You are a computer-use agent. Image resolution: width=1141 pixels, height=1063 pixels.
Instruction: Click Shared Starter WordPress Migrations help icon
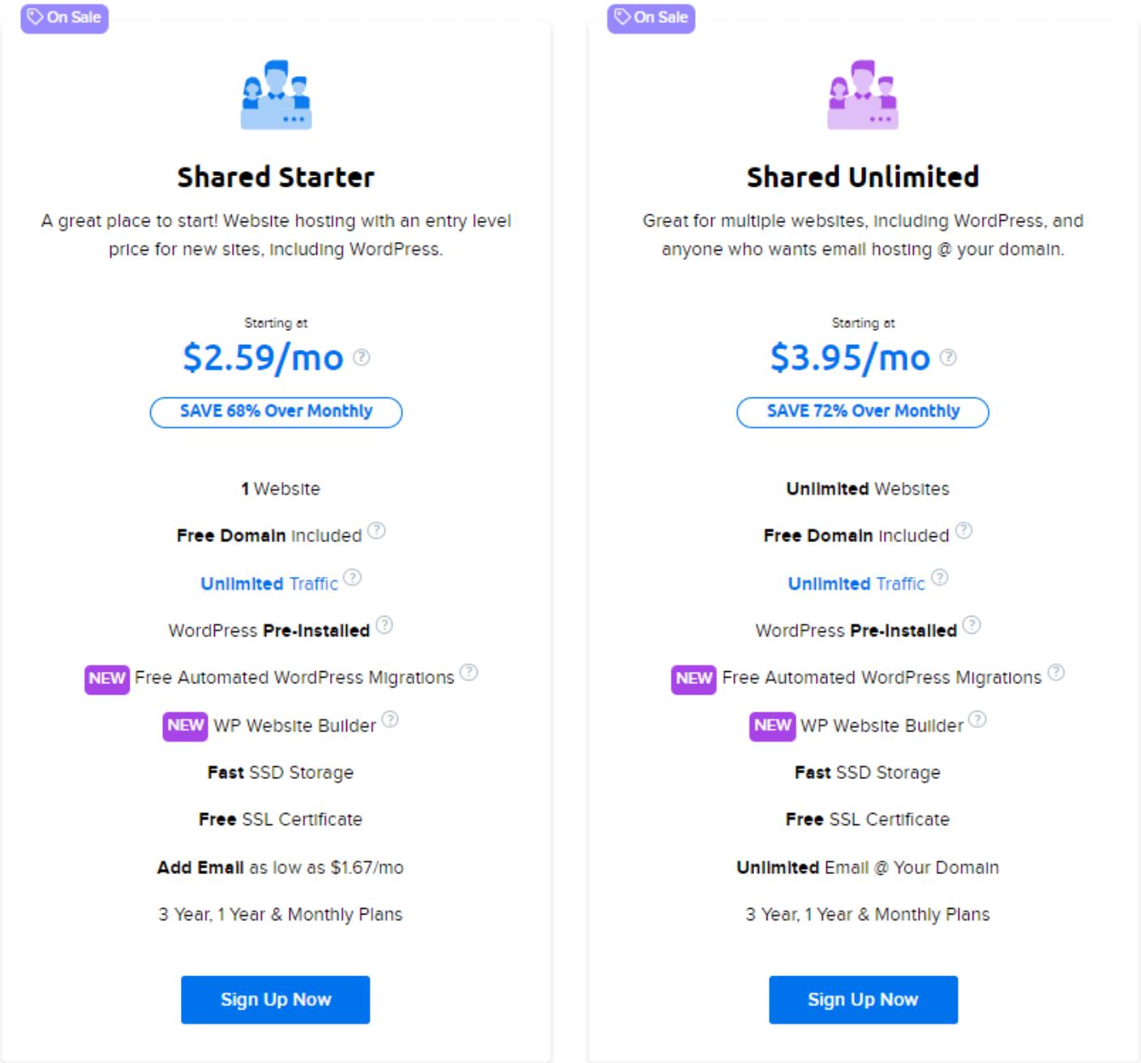[x=469, y=673]
